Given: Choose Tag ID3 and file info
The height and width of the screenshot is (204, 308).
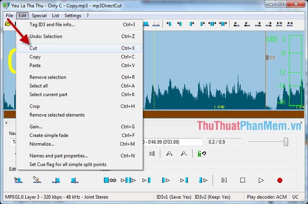Looking at the screenshot, I should tap(79, 25).
